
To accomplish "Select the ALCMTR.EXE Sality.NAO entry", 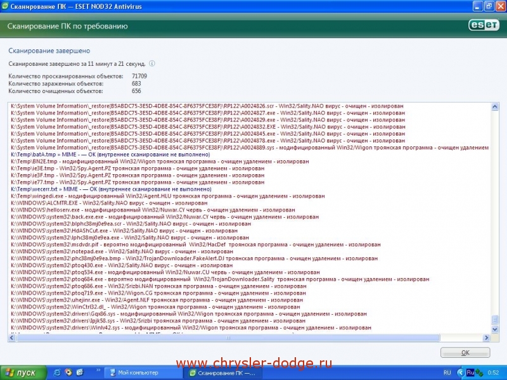I will [109, 203].
